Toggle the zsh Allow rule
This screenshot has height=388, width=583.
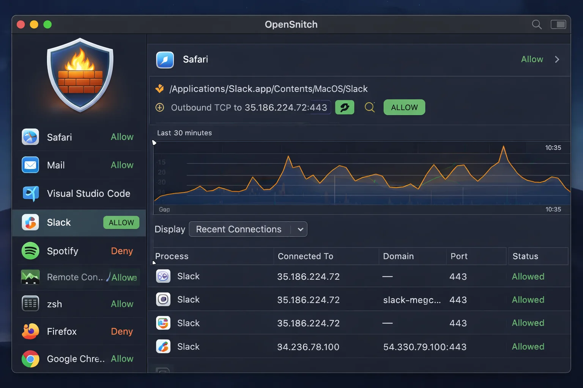click(x=122, y=304)
